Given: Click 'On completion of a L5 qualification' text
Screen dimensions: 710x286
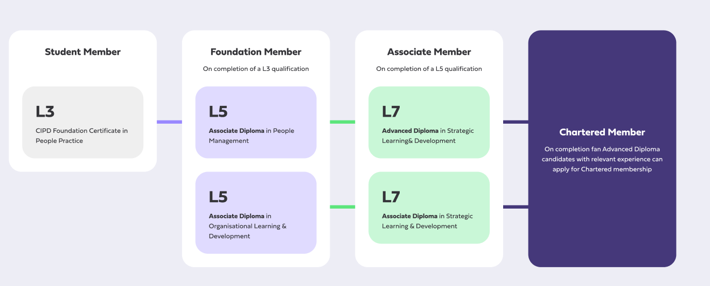Looking at the screenshot, I should point(429,69).
